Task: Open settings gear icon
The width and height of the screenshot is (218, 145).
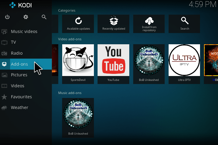Action: click(26, 17)
